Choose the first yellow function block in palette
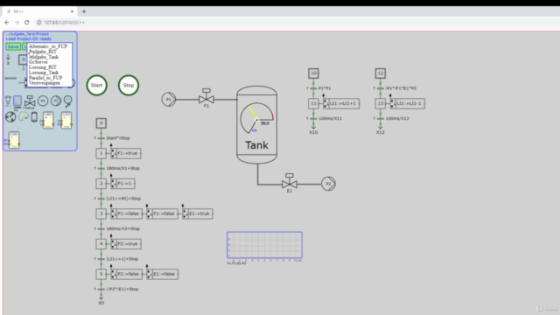The width and height of the screenshot is (560, 315). (x=48, y=120)
